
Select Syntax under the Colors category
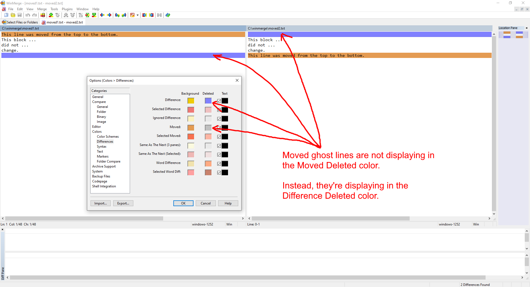(x=101, y=146)
